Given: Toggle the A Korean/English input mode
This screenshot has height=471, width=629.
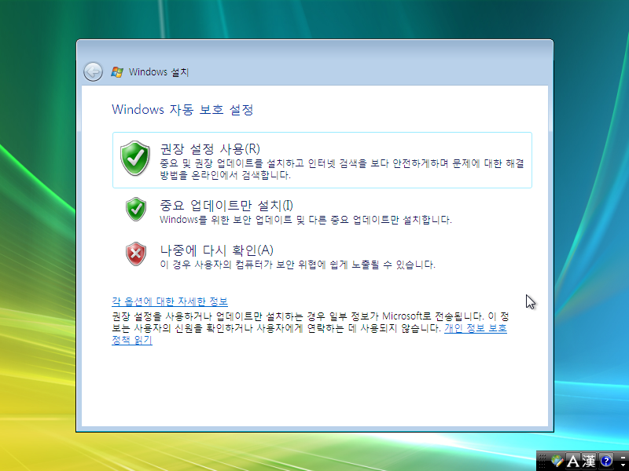Looking at the screenshot, I should click(x=573, y=461).
